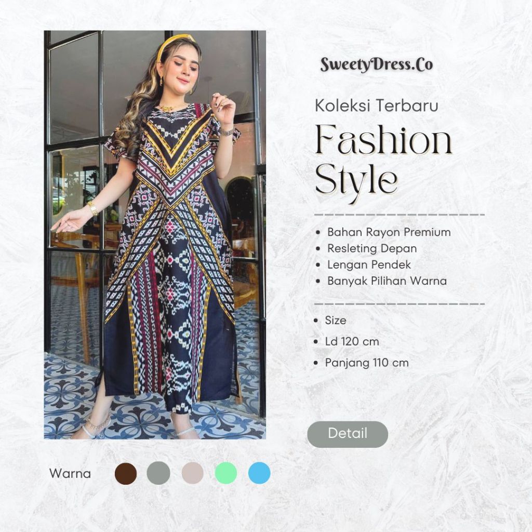Select the Koleksi Terbaru subtitle text
The width and height of the screenshot is (532, 532).
[377, 105]
